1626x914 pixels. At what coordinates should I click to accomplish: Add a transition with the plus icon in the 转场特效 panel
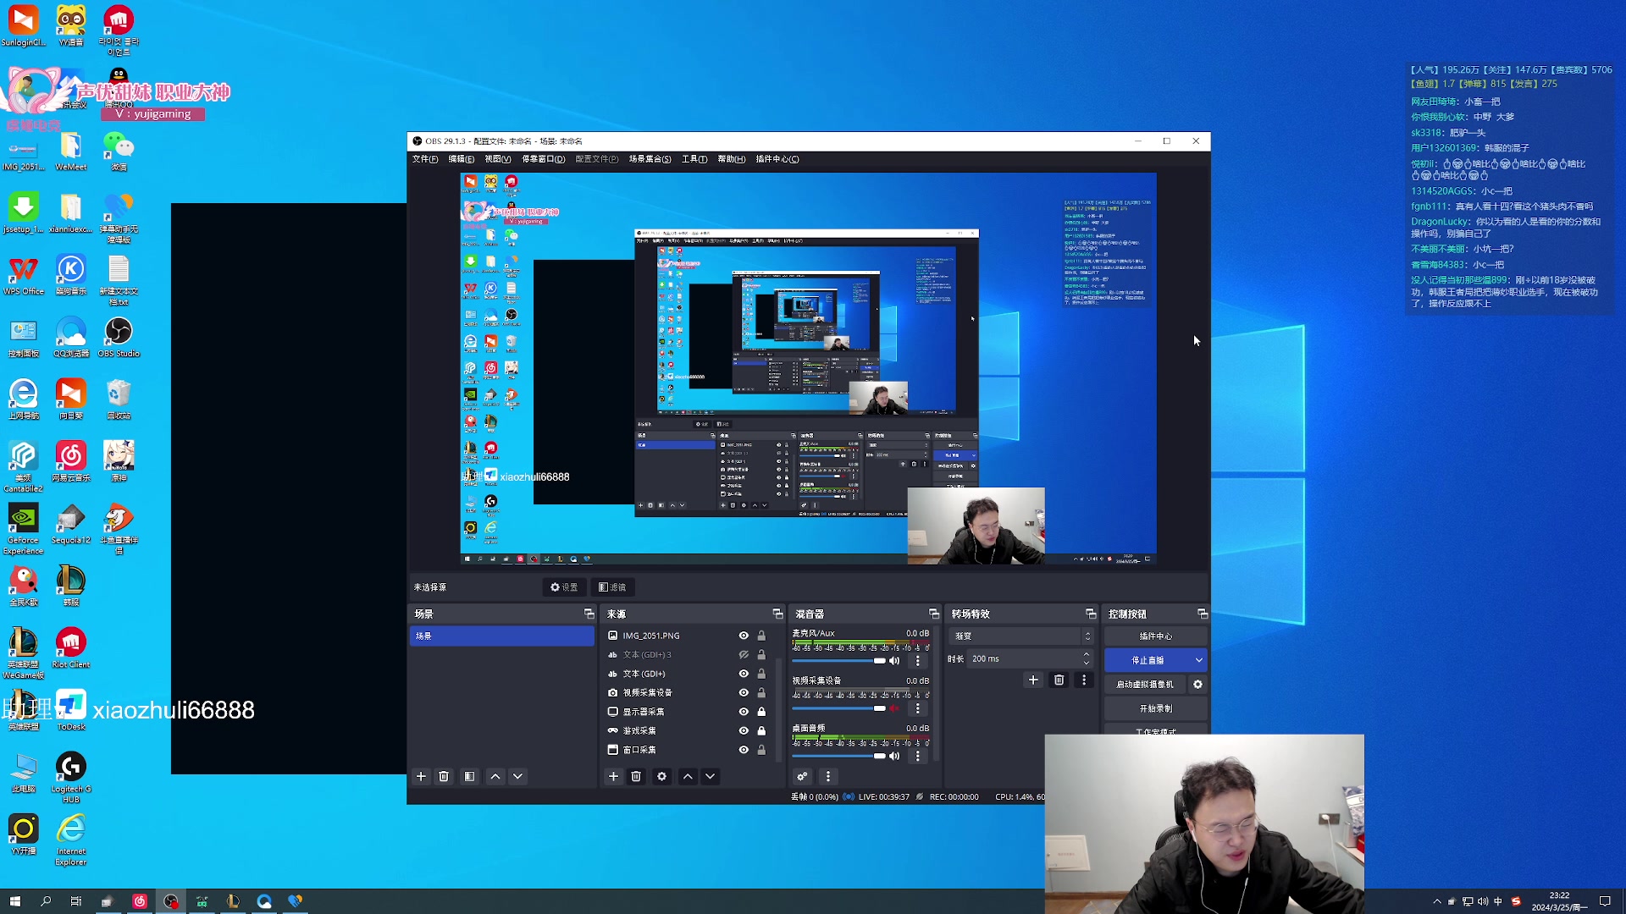coord(1033,680)
